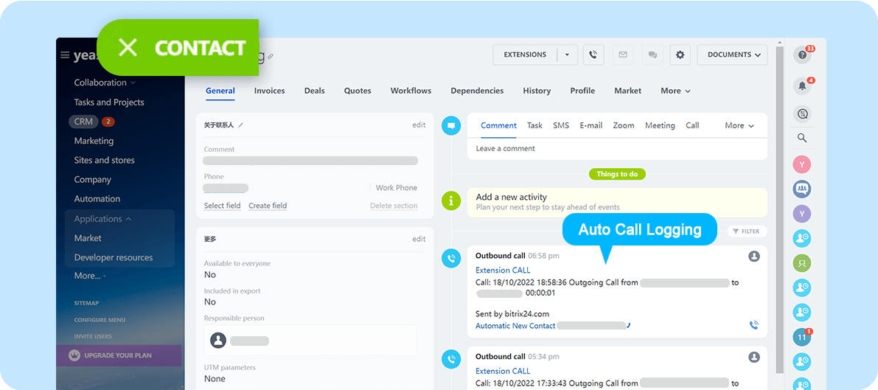Click the envelope email icon in top toolbar

pyautogui.click(x=623, y=55)
